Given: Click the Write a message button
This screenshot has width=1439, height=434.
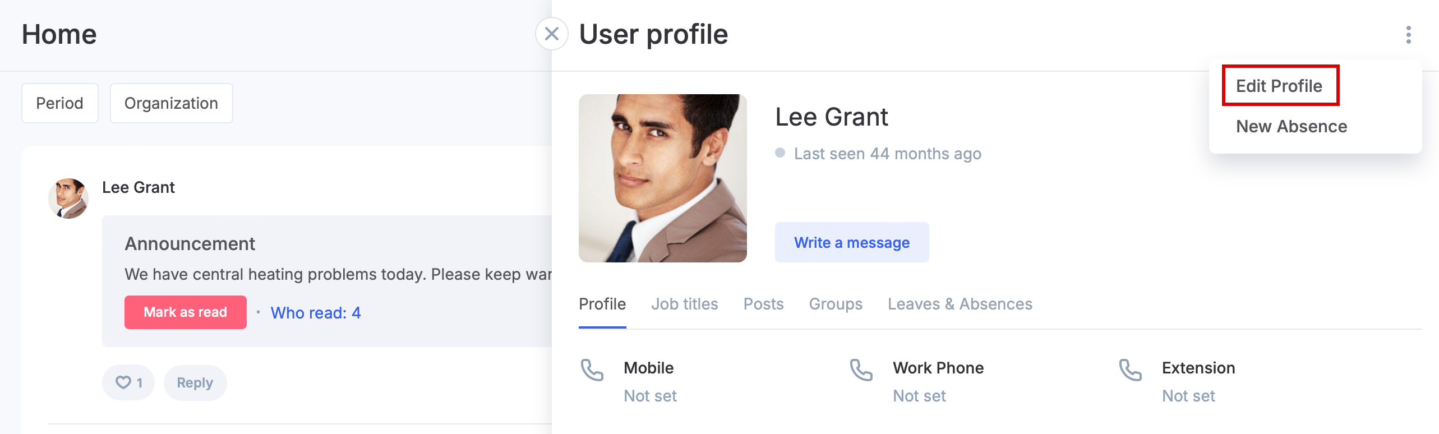Looking at the screenshot, I should pyautogui.click(x=852, y=242).
